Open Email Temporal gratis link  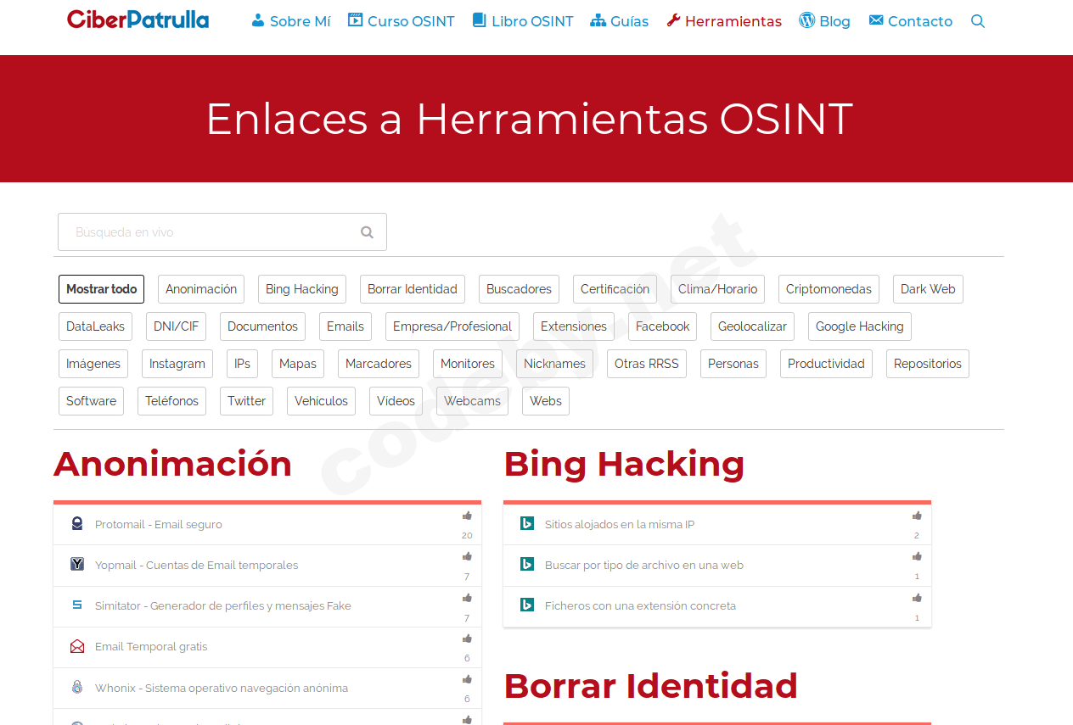[x=151, y=647]
